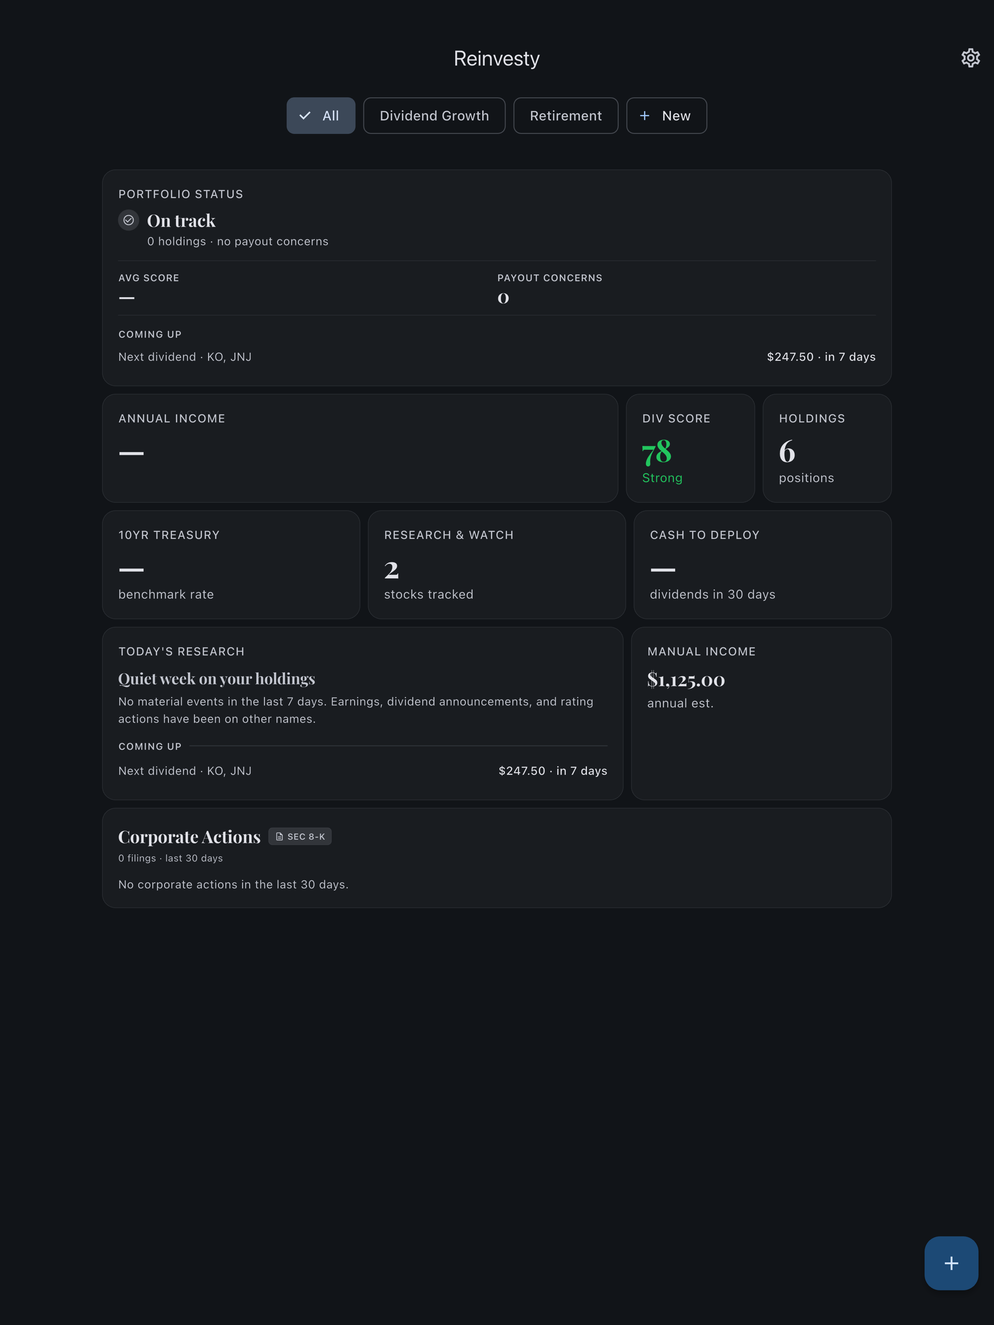Open the Annual Income card

[x=360, y=448]
